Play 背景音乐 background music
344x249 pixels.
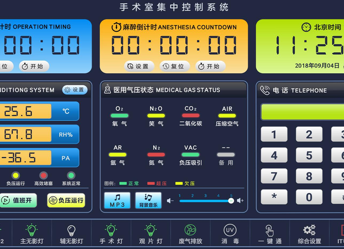tap(148, 200)
